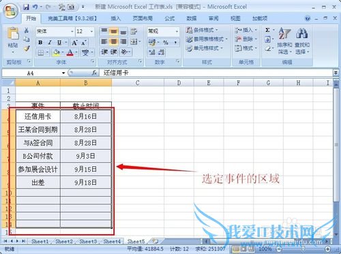Open Font dialog launcher
This screenshot has height=254, width=341.
[93, 61]
